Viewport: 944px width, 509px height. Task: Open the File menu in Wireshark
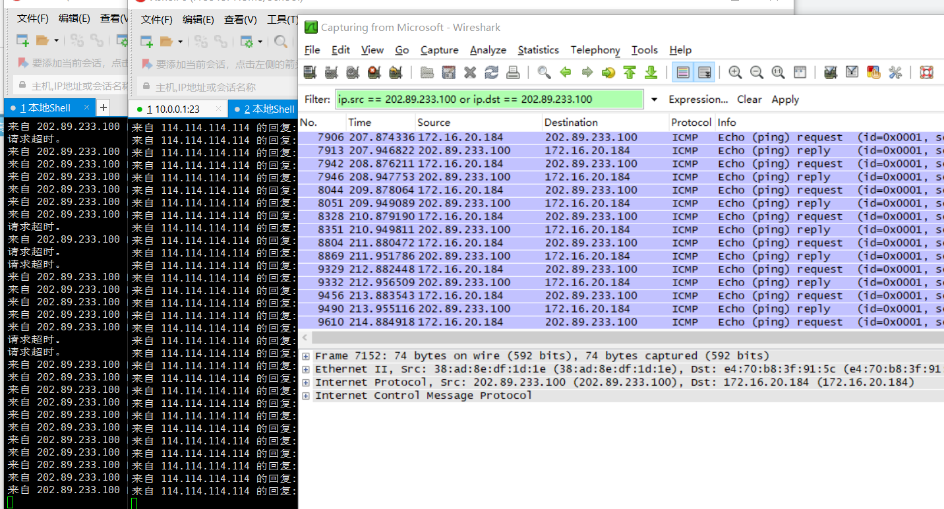pyautogui.click(x=312, y=50)
